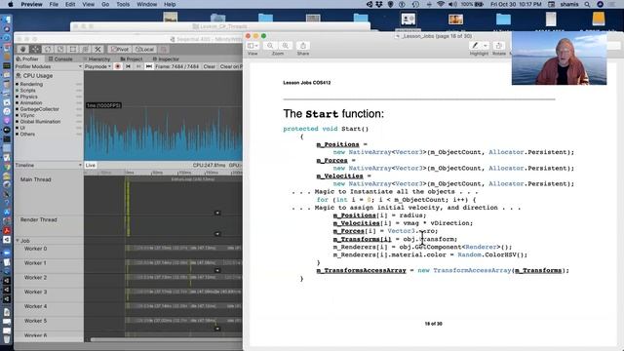This screenshot has height=351, width=624.
Task: Open the Playmode target dropdown
Action: pyautogui.click(x=97, y=66)
